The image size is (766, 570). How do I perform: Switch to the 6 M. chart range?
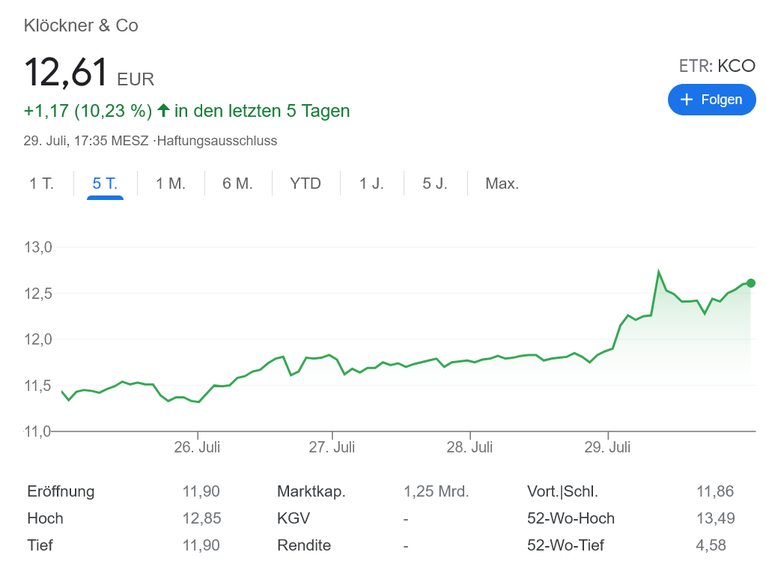point(237,184)
